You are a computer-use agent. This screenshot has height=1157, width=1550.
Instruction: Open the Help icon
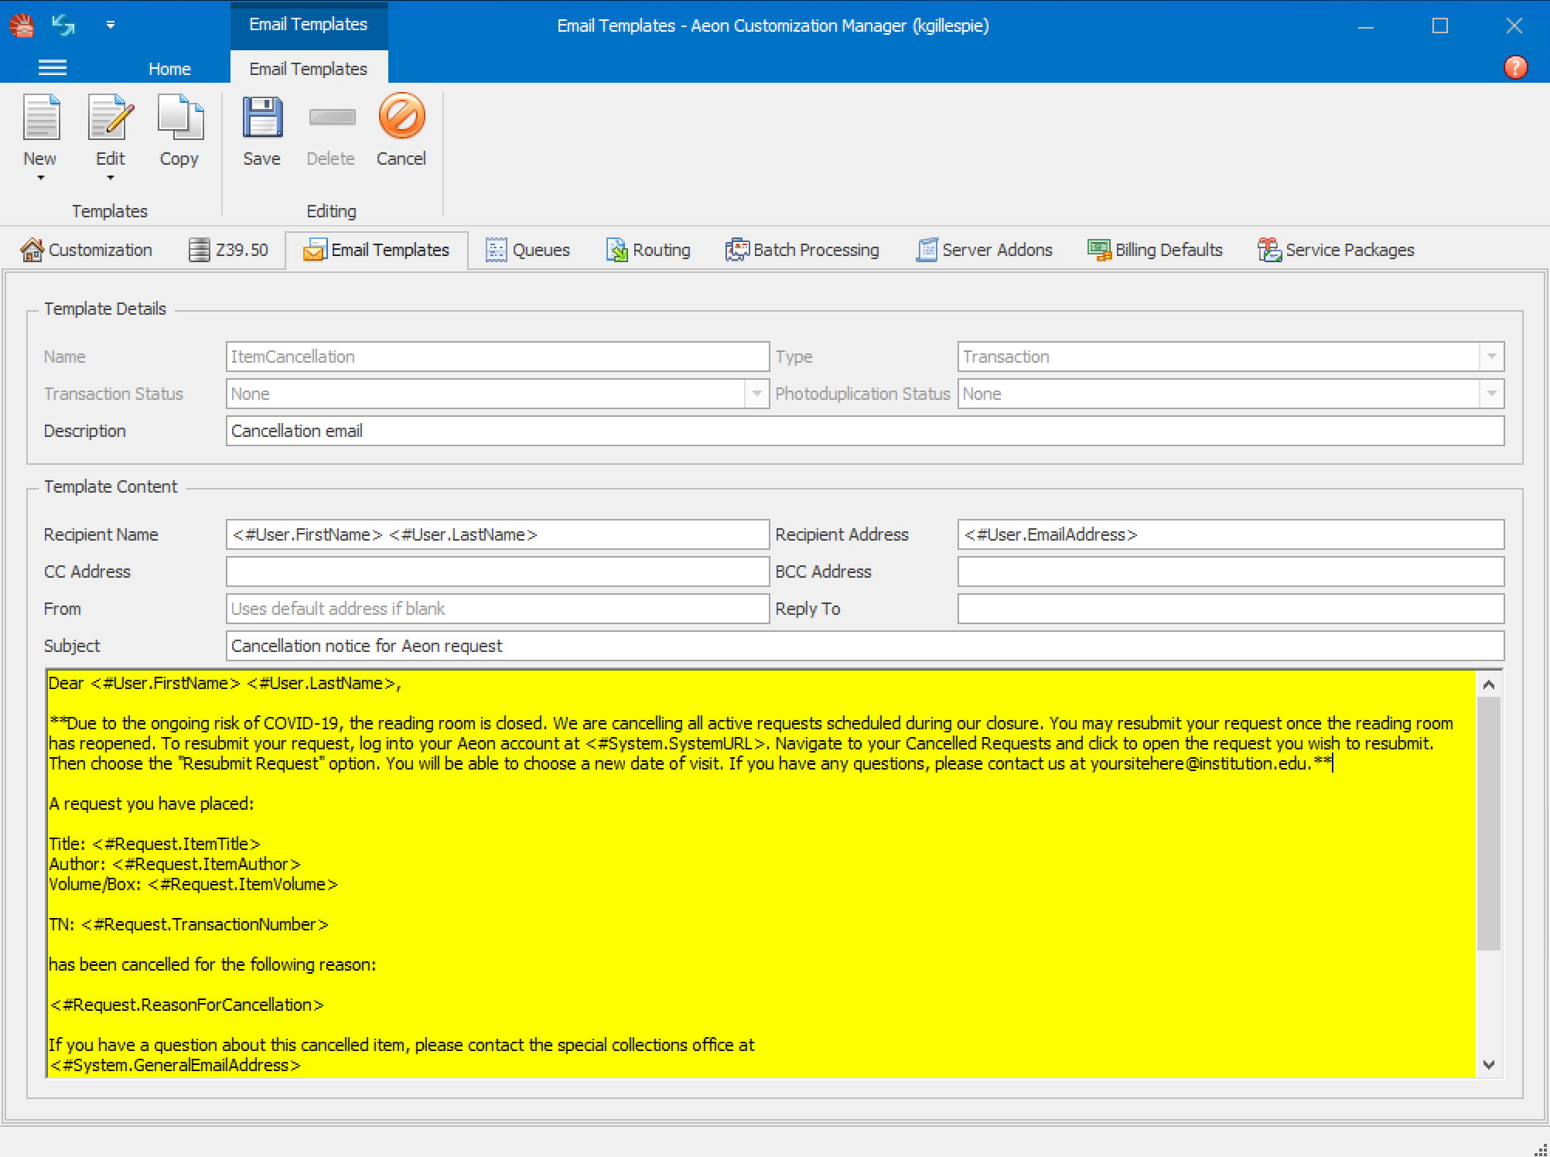click(x=1514, y=67)
